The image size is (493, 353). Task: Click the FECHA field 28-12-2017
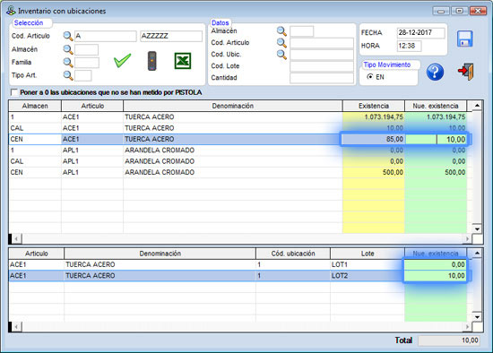coord(421,32)
